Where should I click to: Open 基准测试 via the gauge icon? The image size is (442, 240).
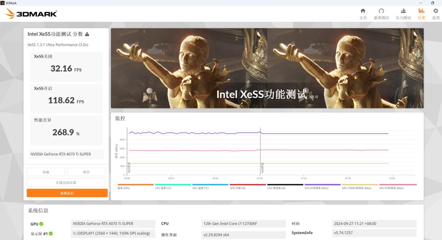[x=382, y=13]
